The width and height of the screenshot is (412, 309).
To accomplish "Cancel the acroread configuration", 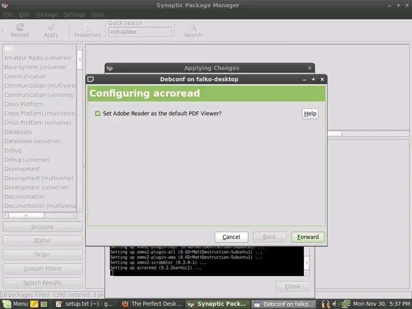I will pos(231,237).
